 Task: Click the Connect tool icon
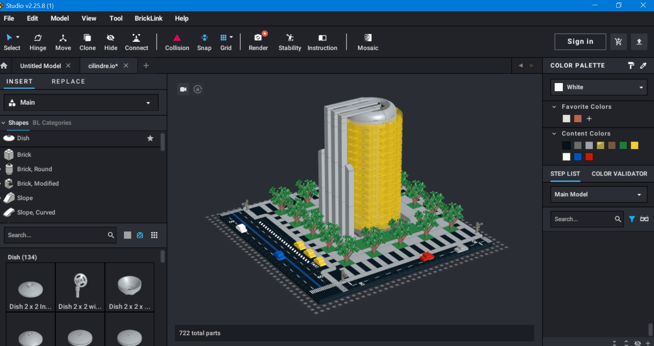point(136,38)
